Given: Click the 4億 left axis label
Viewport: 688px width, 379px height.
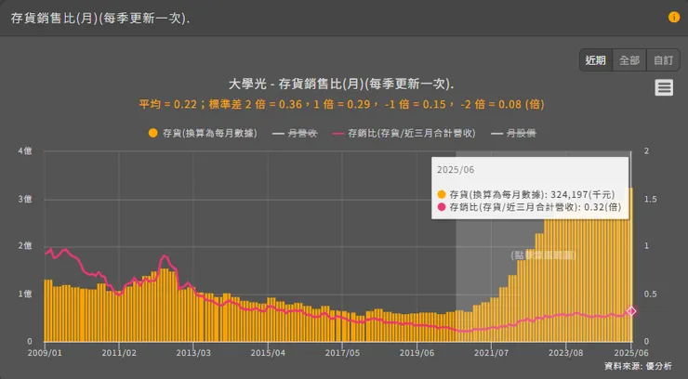Looking at the screenshot, I should click(25, 151).
